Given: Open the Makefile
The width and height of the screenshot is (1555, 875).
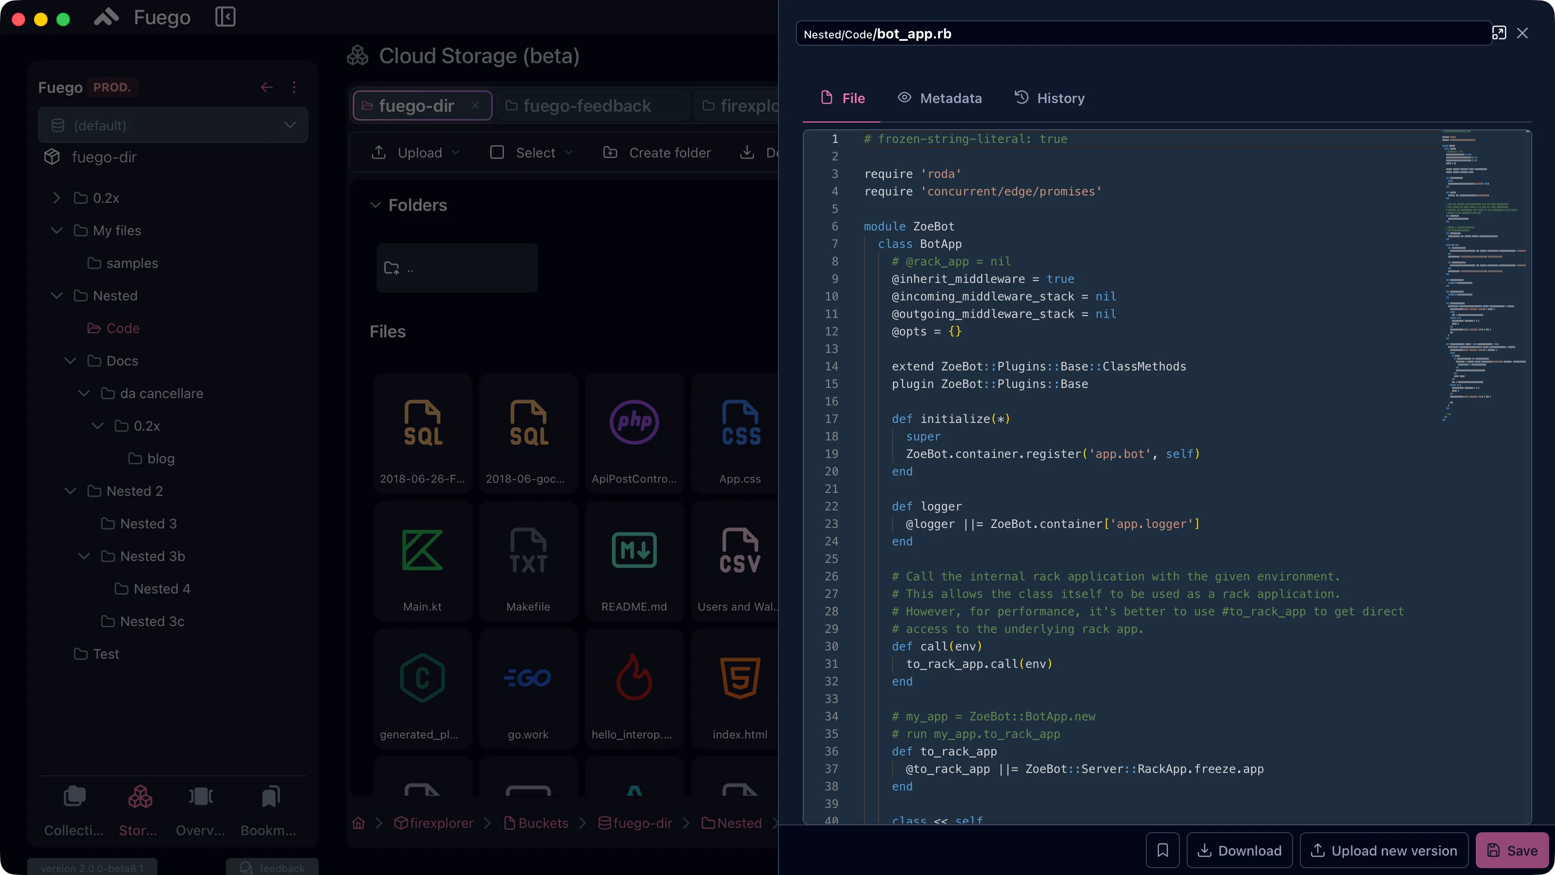Looking at the screenshot, I should click(x=528, y=561).
